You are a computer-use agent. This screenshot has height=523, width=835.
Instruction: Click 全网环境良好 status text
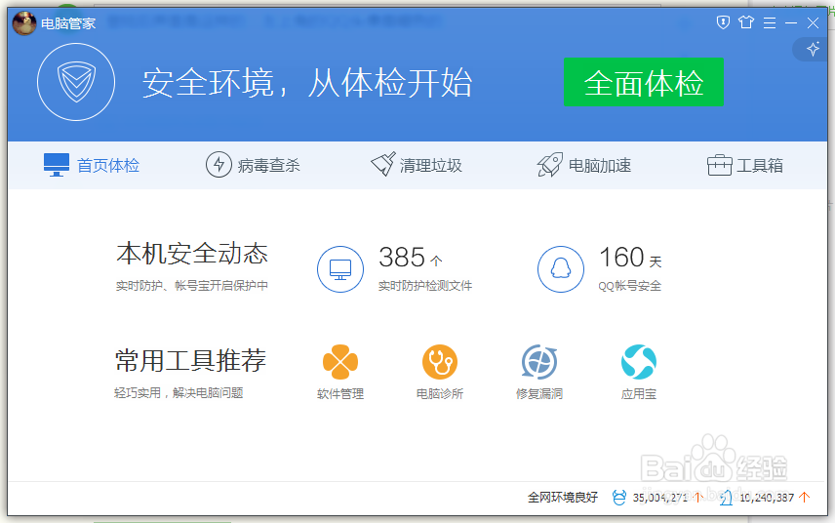pos(563,498)
